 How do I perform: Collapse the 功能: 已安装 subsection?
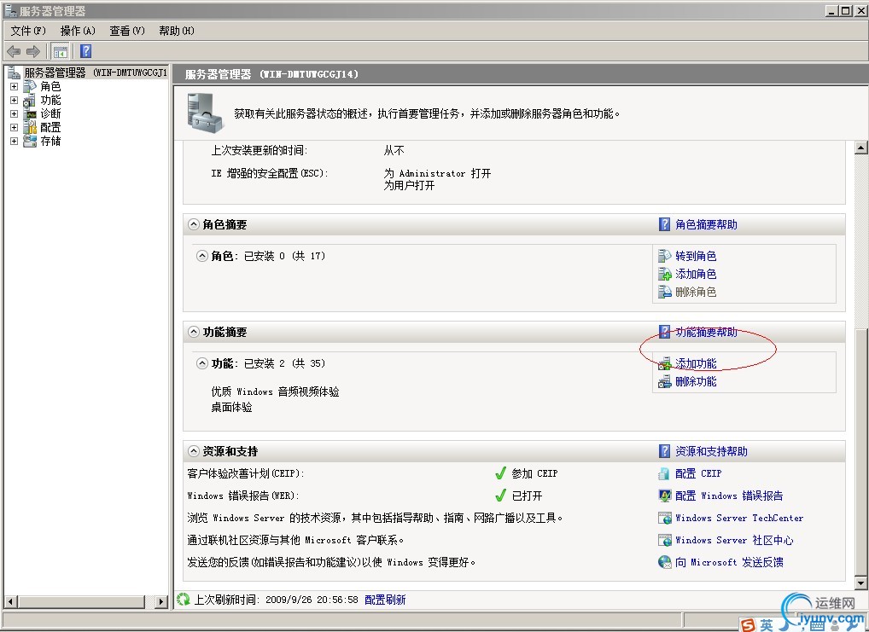[x=201, y=363]
